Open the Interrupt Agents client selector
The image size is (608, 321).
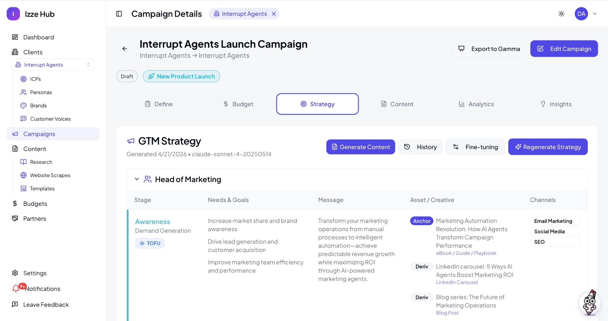click(x=53, y=65)
